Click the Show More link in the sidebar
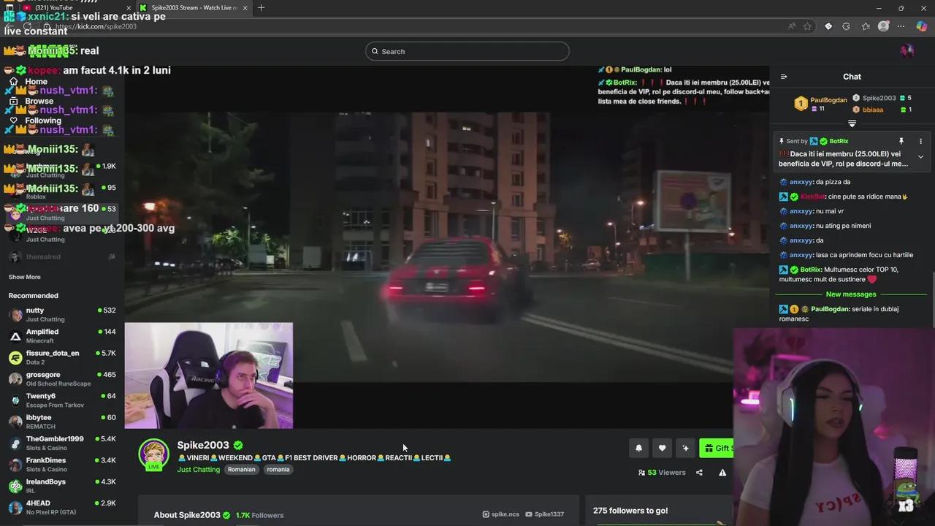Image resolution: width=935 pixels, height=526 pixels. click(24, 277)
